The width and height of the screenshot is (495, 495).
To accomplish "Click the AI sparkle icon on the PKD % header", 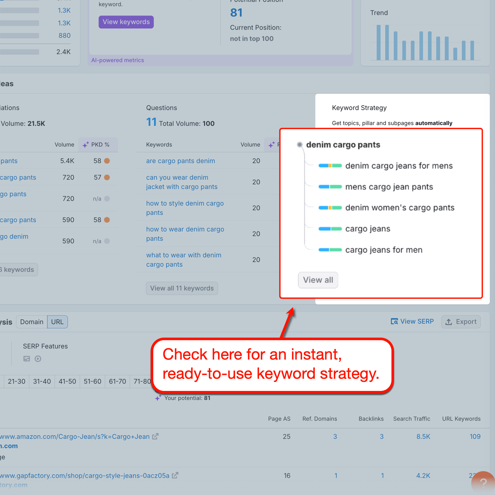I will [x=85, y=144].
